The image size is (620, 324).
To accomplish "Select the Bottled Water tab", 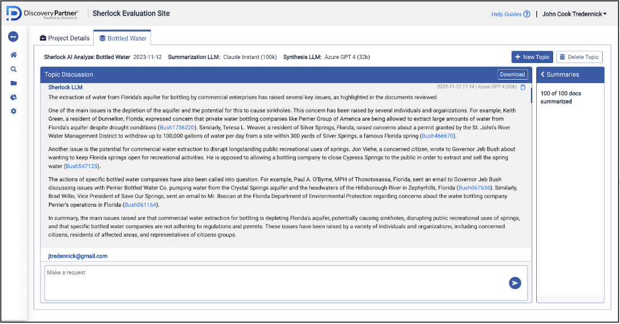I will (122, 38).
